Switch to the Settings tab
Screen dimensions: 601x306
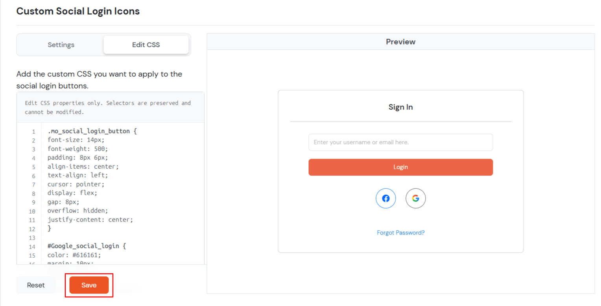coord(61,44)
